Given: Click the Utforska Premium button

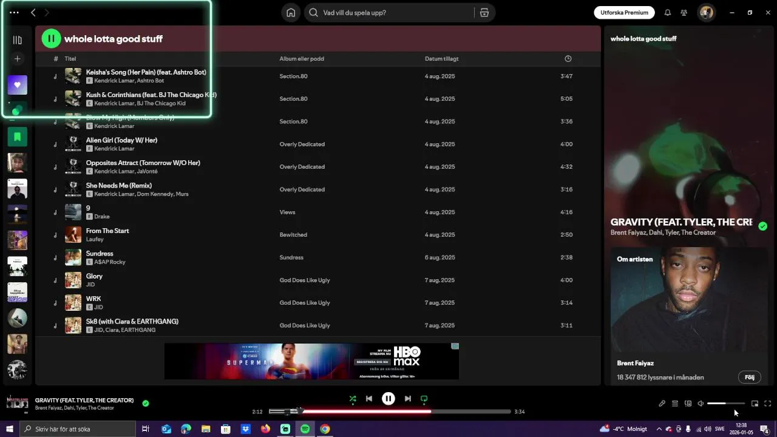Looking at the screenshot, I should (x=624, y=13).
